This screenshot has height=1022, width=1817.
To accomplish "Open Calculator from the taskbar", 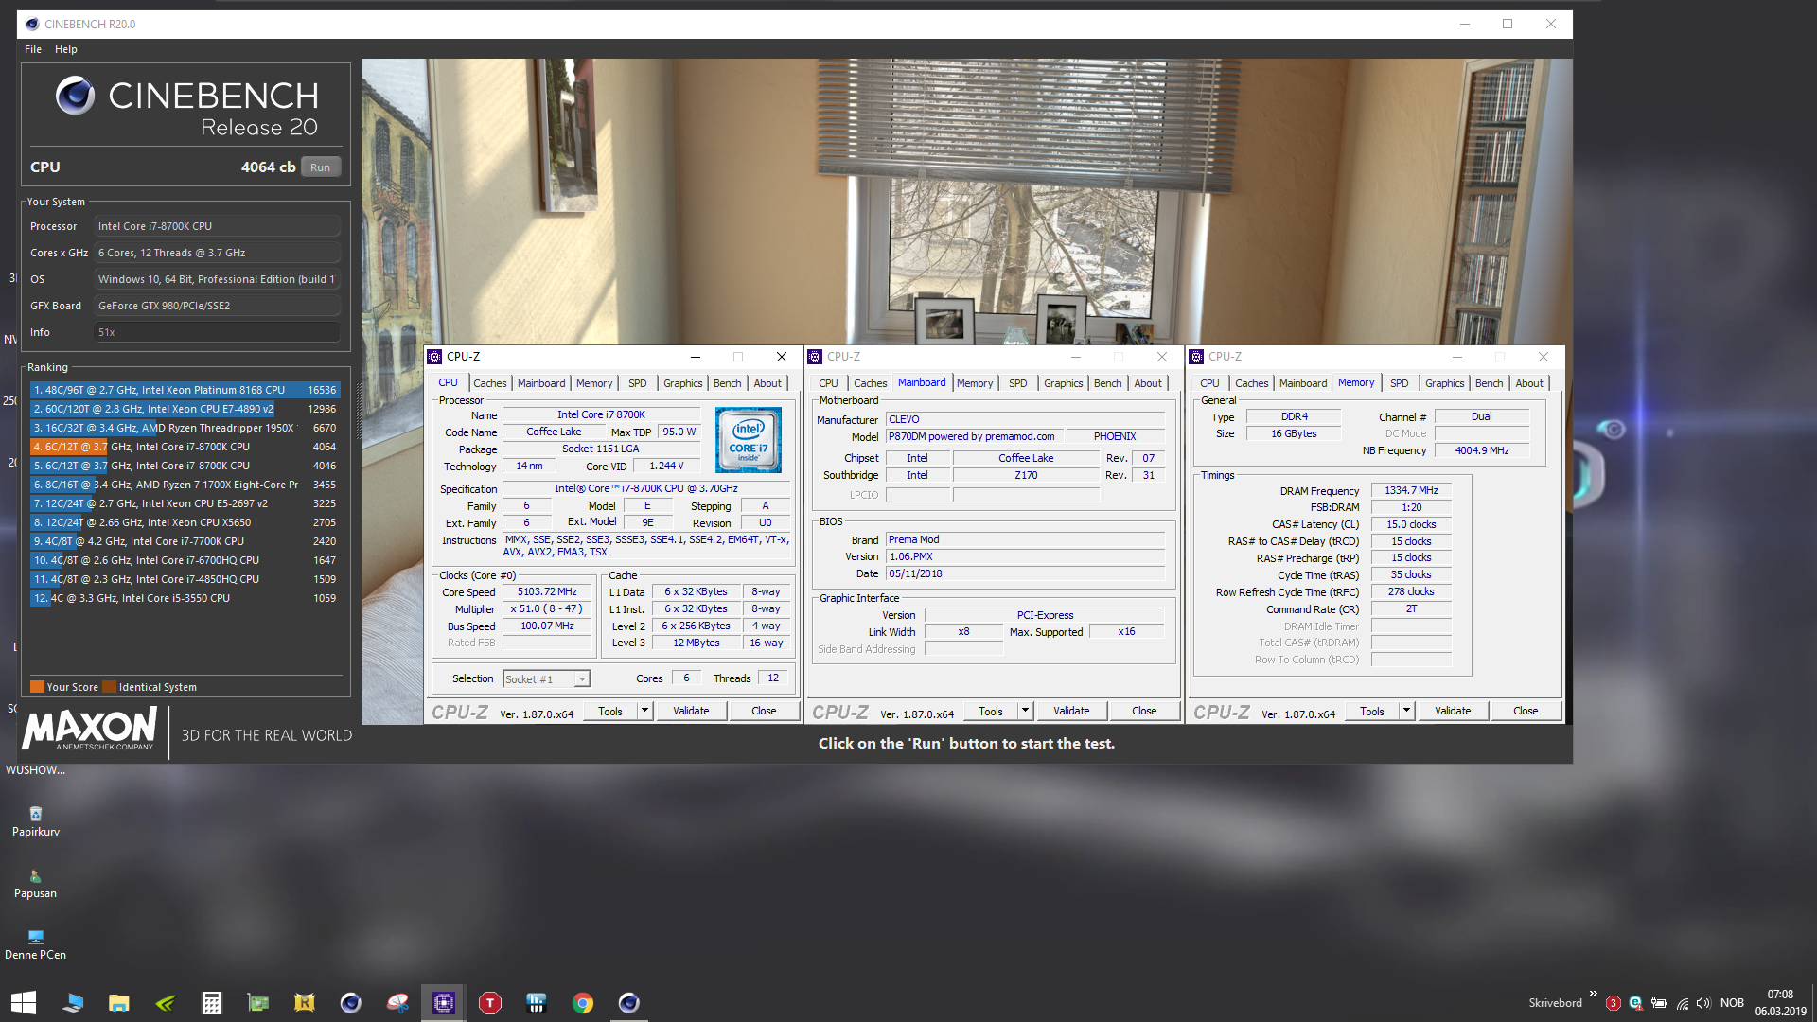I will [212, 1003].
